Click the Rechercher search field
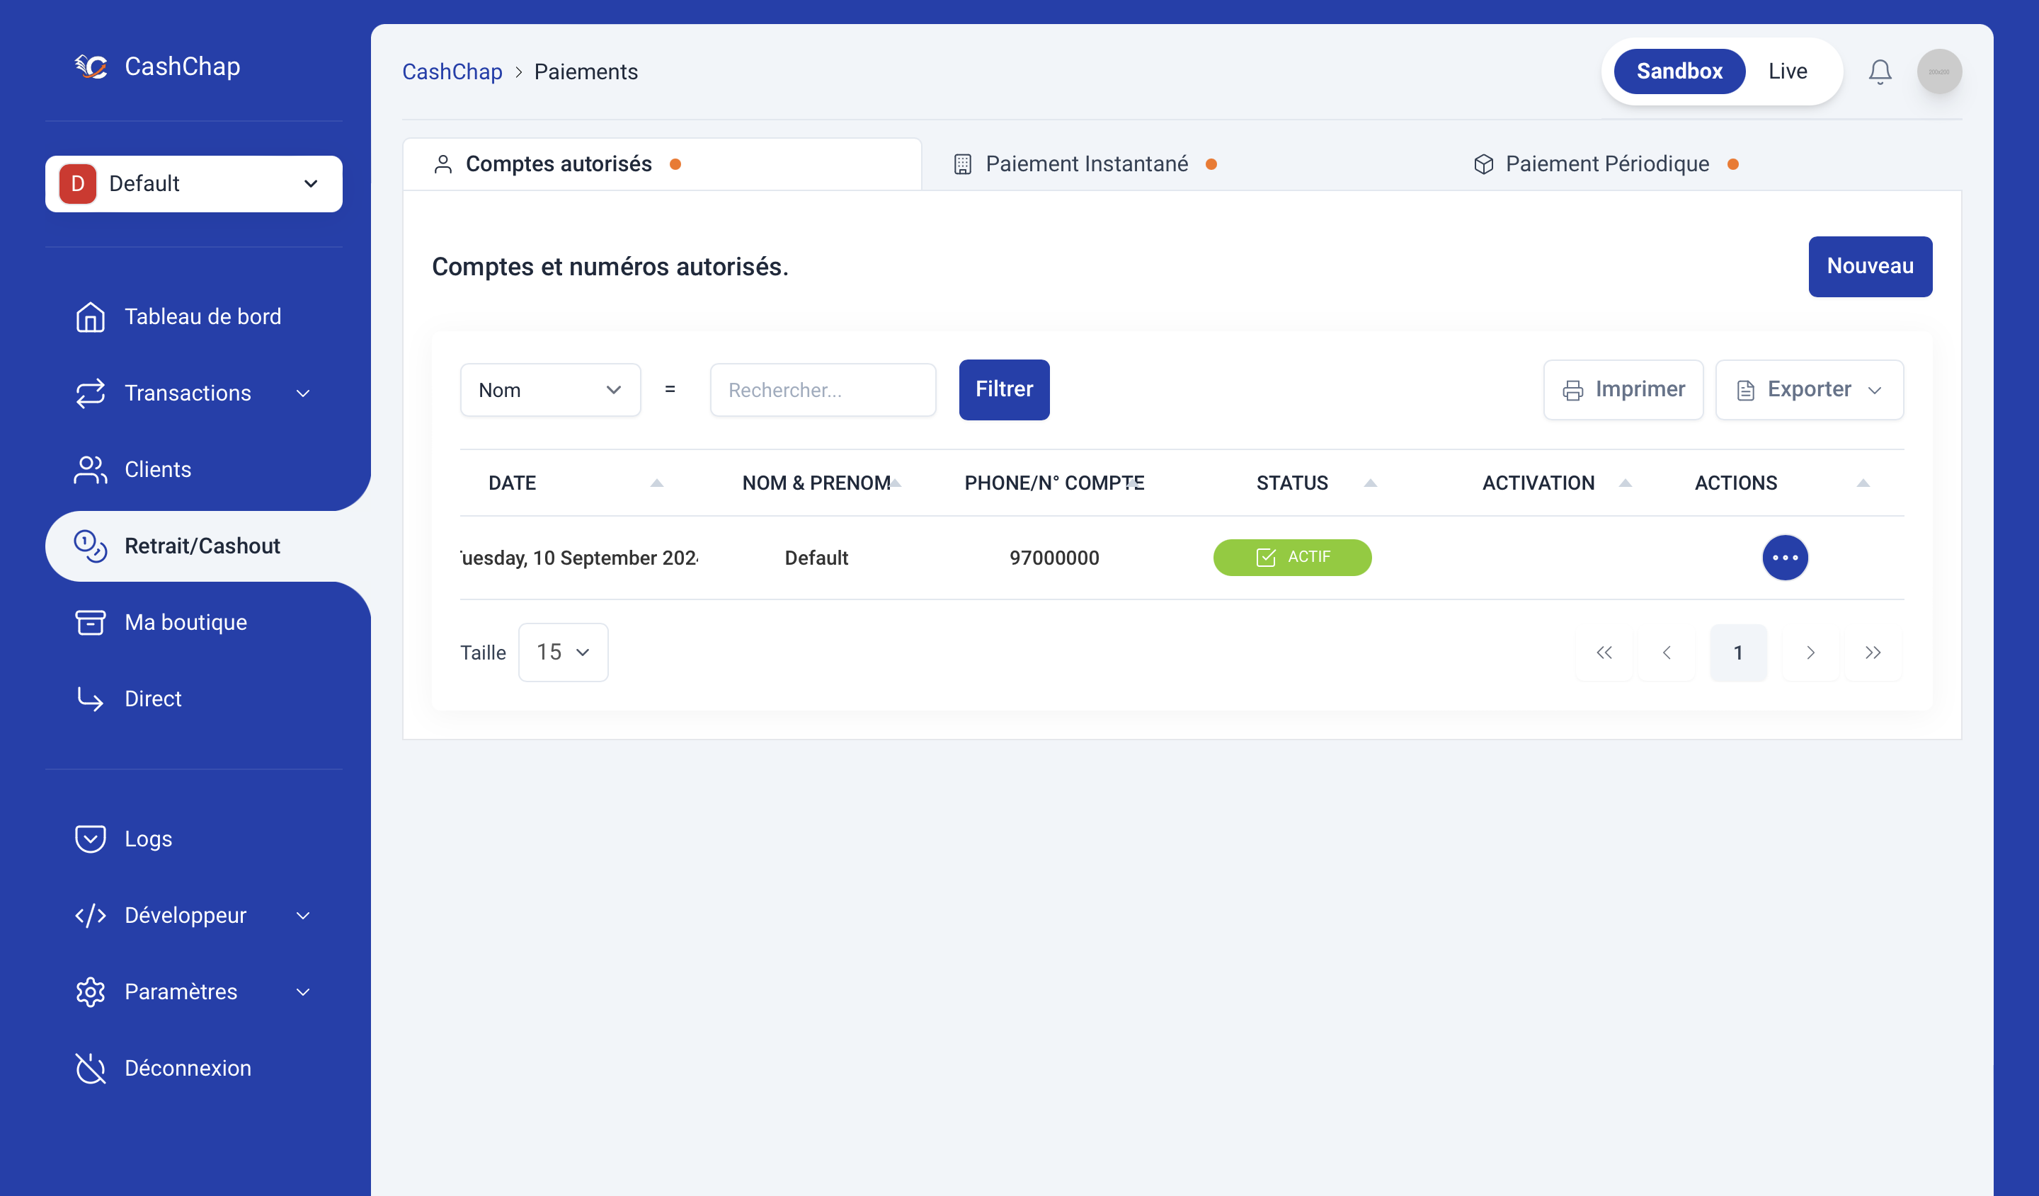 click(822, 390)
